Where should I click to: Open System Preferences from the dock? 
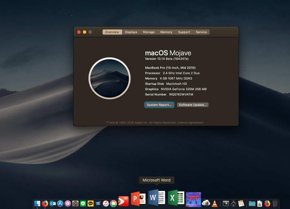pos(75,203)
